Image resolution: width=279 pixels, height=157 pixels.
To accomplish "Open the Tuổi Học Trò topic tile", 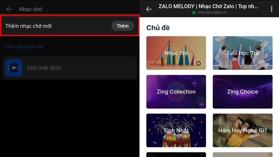I will tap(242, 53).
